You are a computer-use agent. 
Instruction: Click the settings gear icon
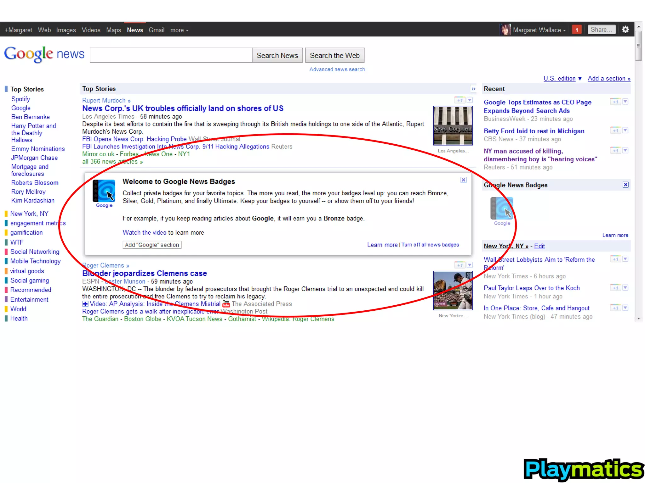click(625, 30)
